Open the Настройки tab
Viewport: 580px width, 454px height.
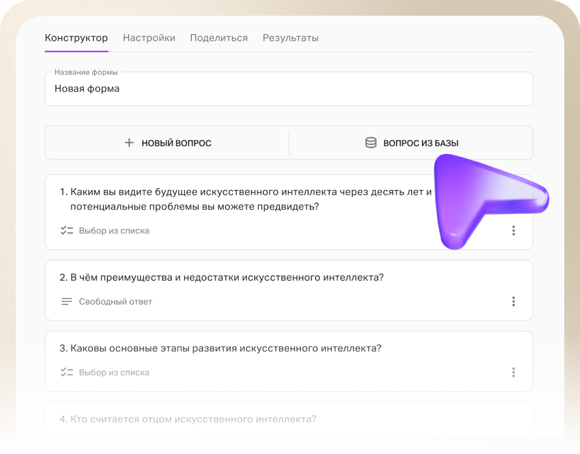click(x=149, y=38)
